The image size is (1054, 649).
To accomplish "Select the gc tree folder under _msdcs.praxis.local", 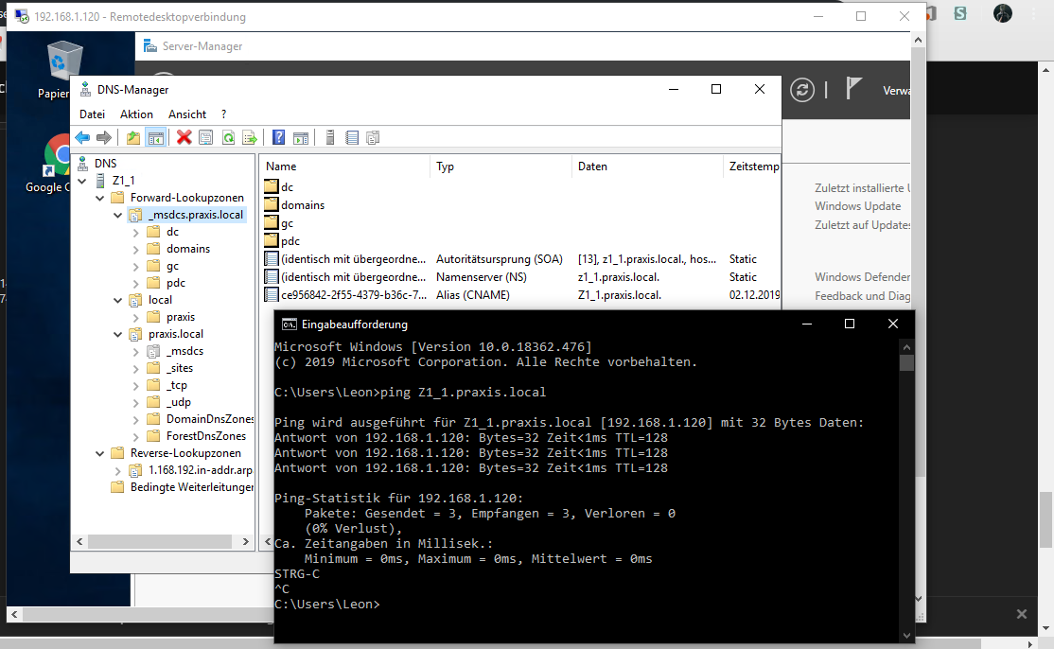I will [x=172, y=266].
